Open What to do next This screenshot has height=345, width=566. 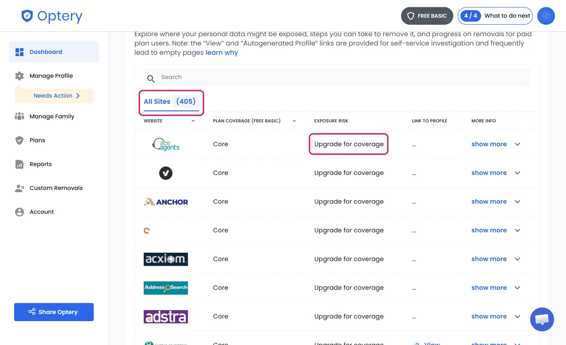[495, 16]
